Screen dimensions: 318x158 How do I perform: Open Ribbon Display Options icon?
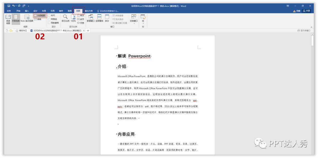click(x=288, y=6)
